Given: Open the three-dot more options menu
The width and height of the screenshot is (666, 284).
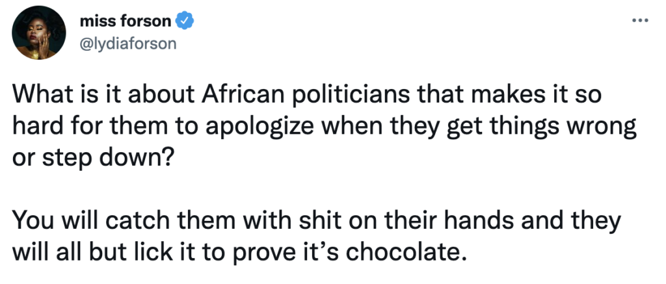Looking at the screenshot, I should [640, 20].
